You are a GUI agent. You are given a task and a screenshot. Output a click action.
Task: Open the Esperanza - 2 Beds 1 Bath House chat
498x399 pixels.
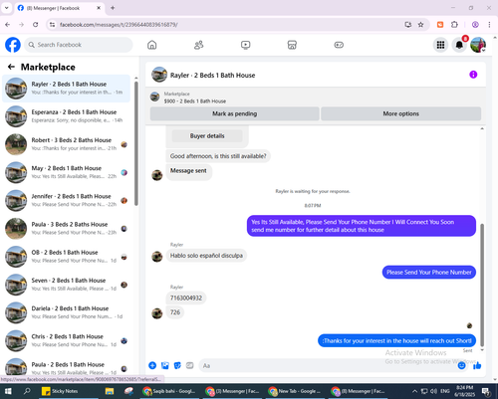pos(66,116)
